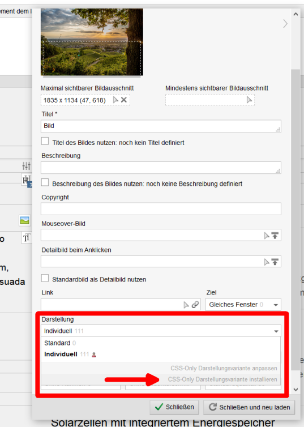Focus the Copyright input field
The height and width of the screenshot is (427, 304).
[161, 209]
